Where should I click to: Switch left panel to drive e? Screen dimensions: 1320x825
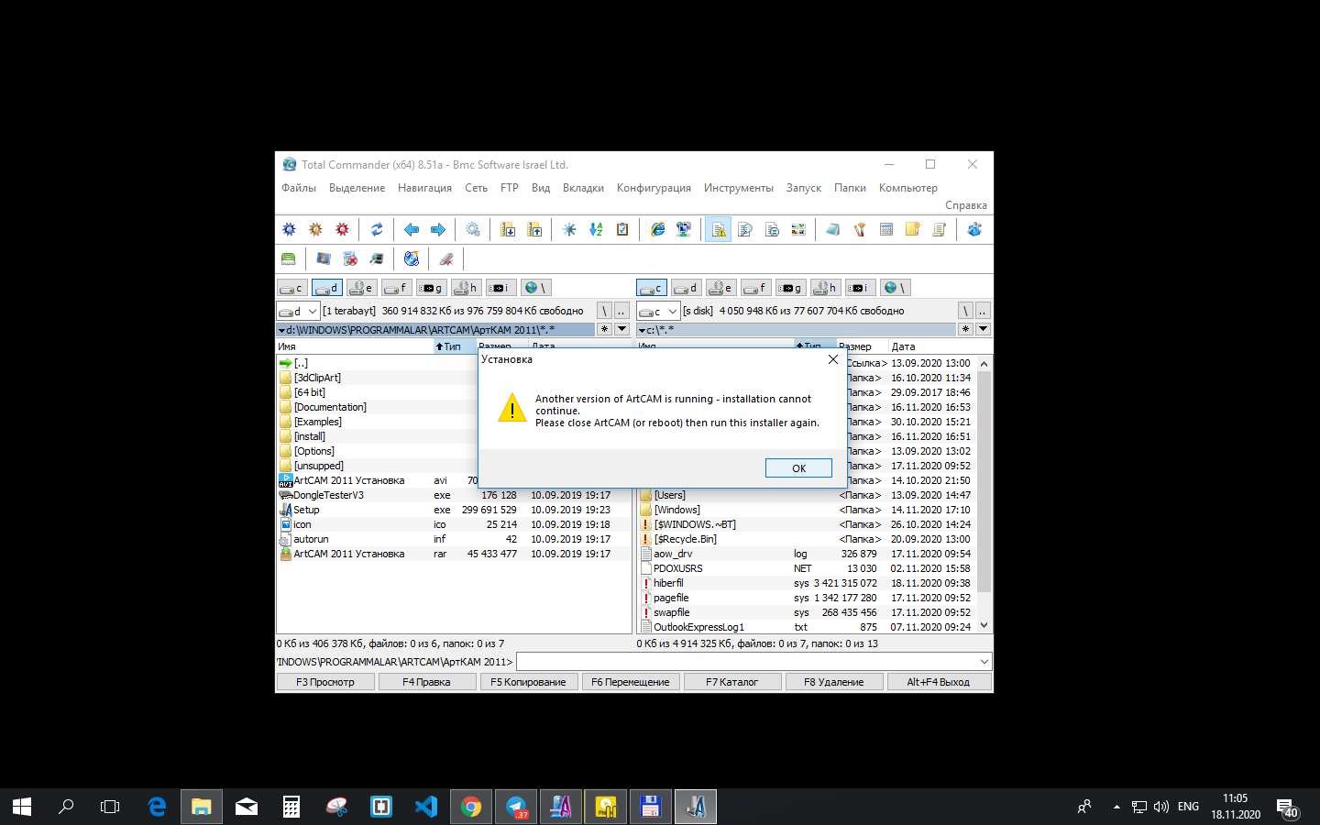(362, 288)
